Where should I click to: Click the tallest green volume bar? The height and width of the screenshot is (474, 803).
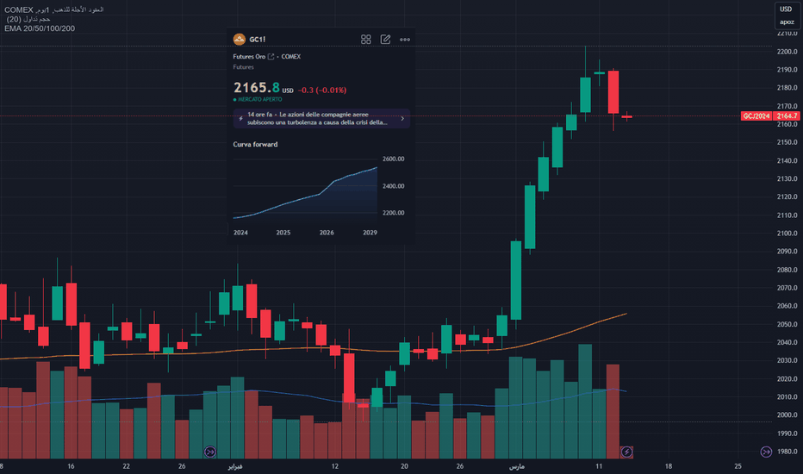click(585, 402)
